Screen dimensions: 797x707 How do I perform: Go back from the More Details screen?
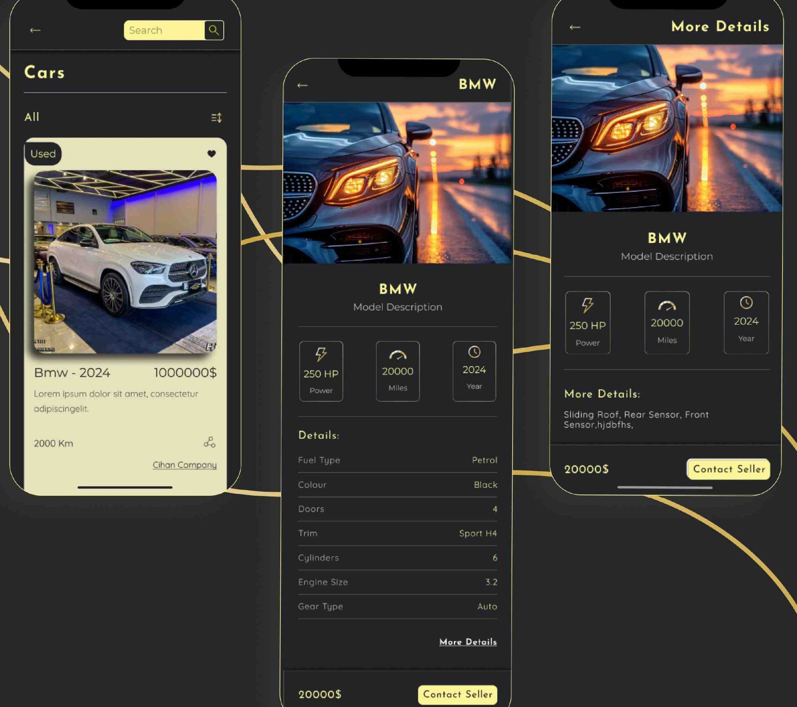click(575, 27)
